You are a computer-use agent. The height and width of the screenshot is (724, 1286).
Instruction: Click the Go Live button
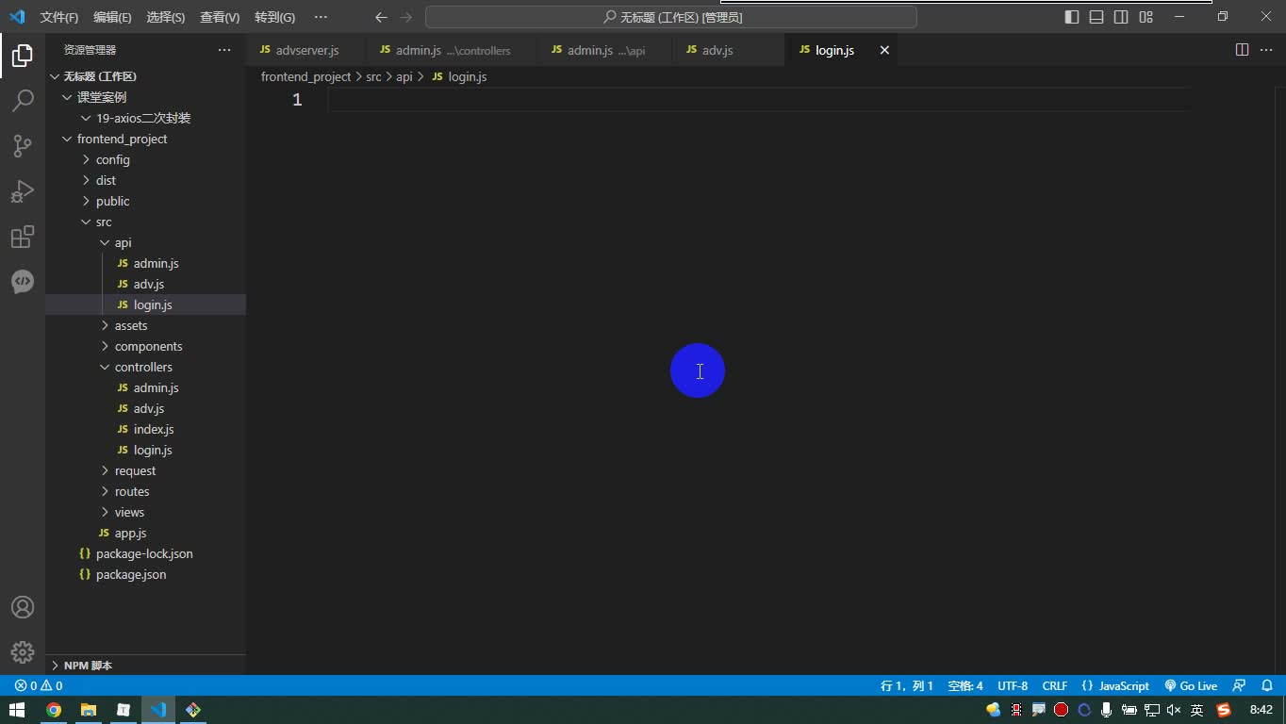coord(1191,685)
